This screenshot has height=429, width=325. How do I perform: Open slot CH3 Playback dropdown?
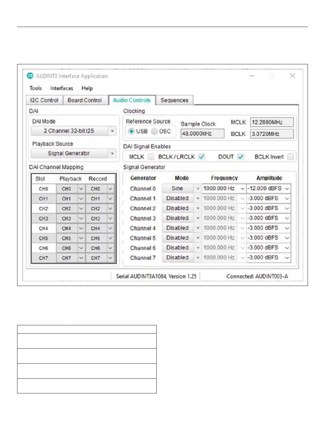[x=81, y=219]
